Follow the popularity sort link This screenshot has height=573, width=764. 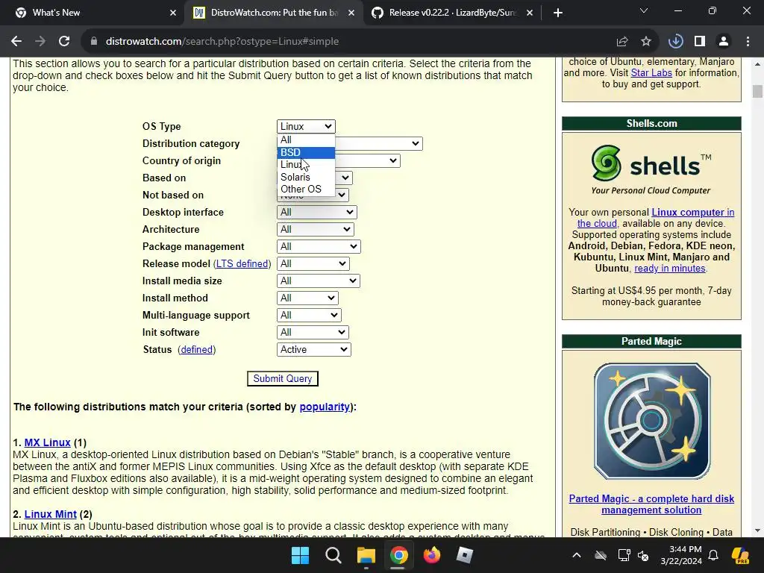(x=325, y=407)
